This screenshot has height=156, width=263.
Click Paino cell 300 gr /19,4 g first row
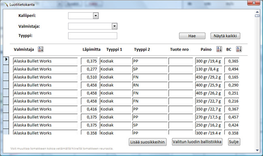click(208, 61)
